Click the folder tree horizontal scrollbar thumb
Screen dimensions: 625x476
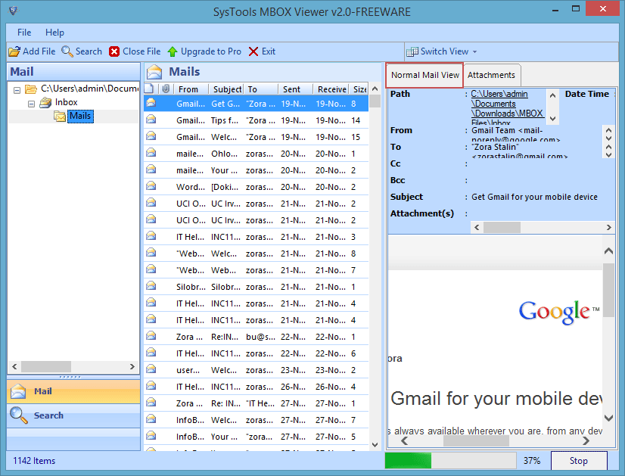[46, 366]
